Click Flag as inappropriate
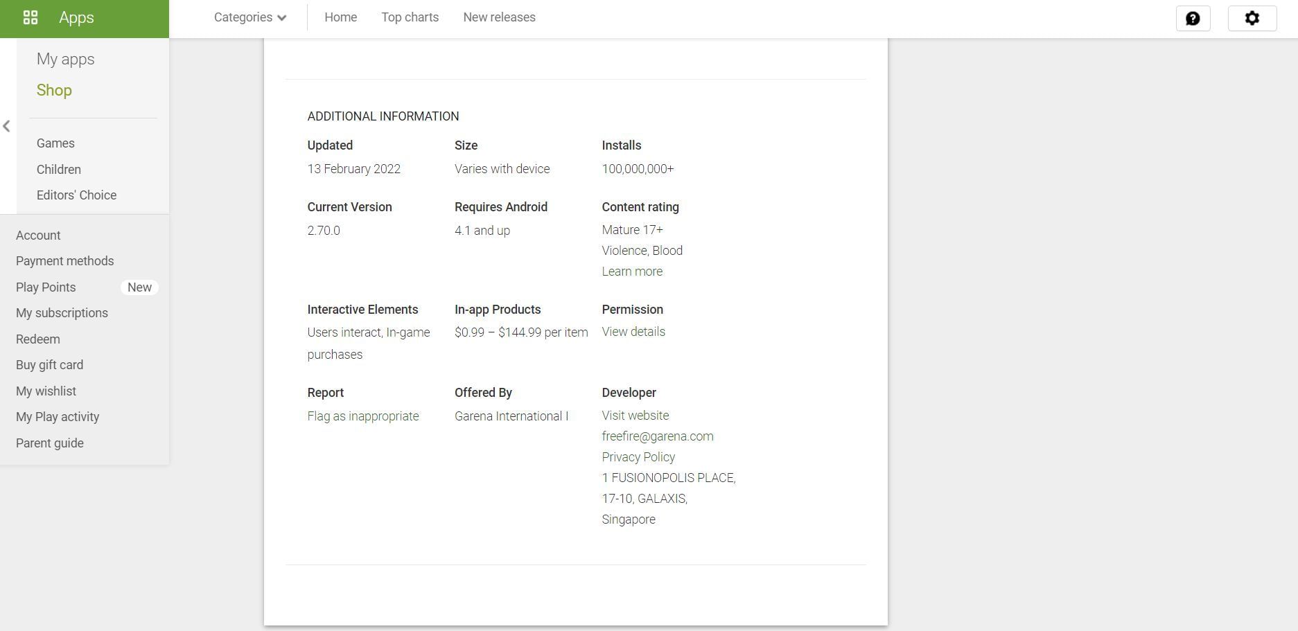Viewport: 1298px width, 631px height. pos(362,416)
